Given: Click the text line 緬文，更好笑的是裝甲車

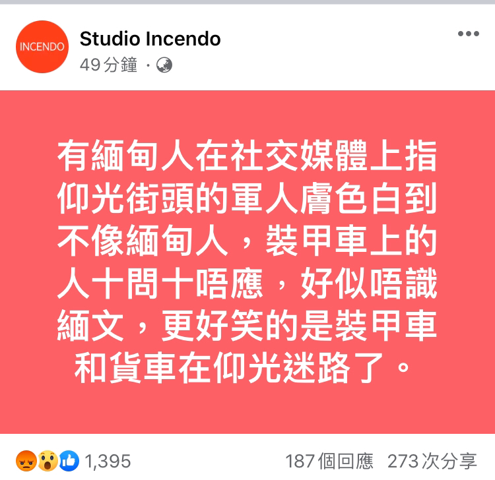Looking at the screenshot, I should pyautogui.click(x=247, y=325).
